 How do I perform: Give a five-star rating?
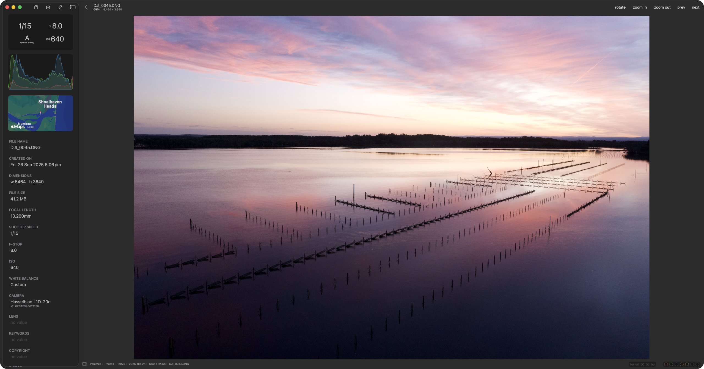pyautogui.click(x=653, y=364)
